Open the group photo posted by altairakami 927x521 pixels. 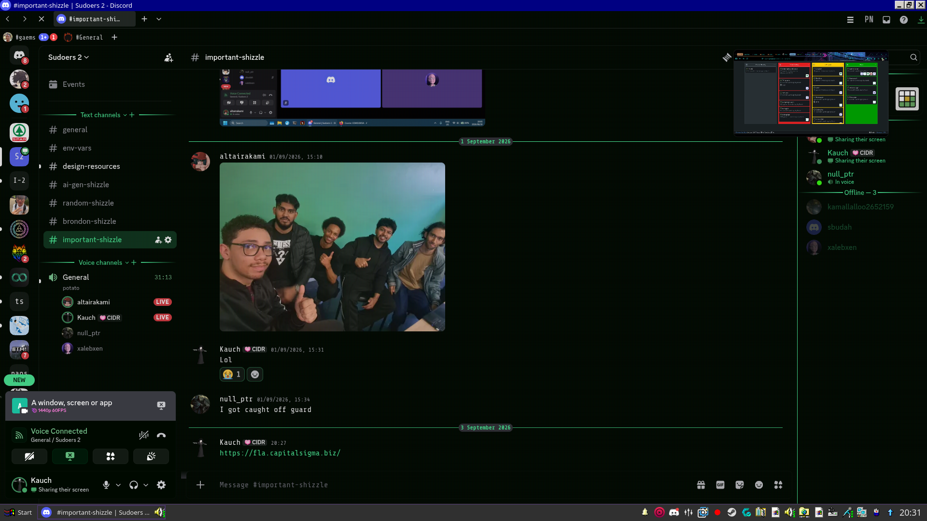(x=332, y=247)
